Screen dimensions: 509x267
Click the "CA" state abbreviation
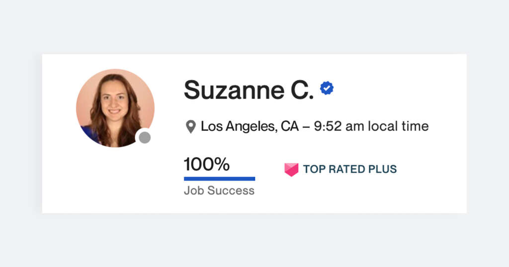tap(290, 126)
